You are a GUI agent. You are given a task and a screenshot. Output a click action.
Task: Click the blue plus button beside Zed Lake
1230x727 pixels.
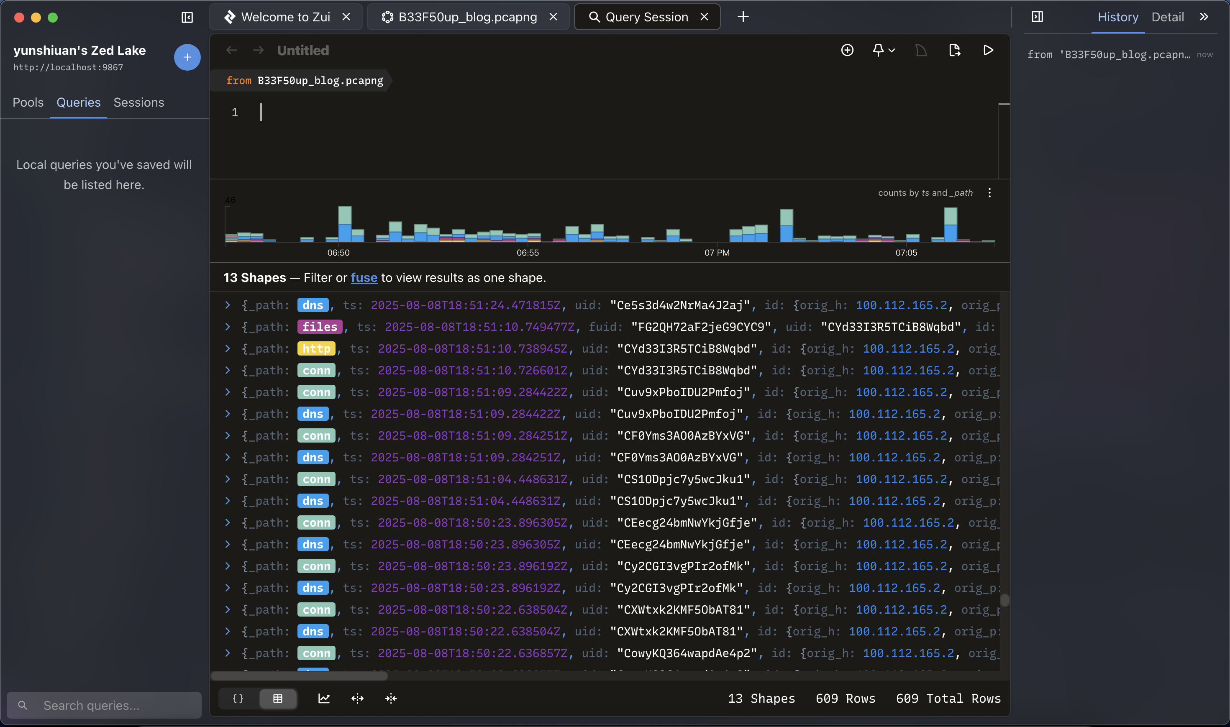click(187, 57)
